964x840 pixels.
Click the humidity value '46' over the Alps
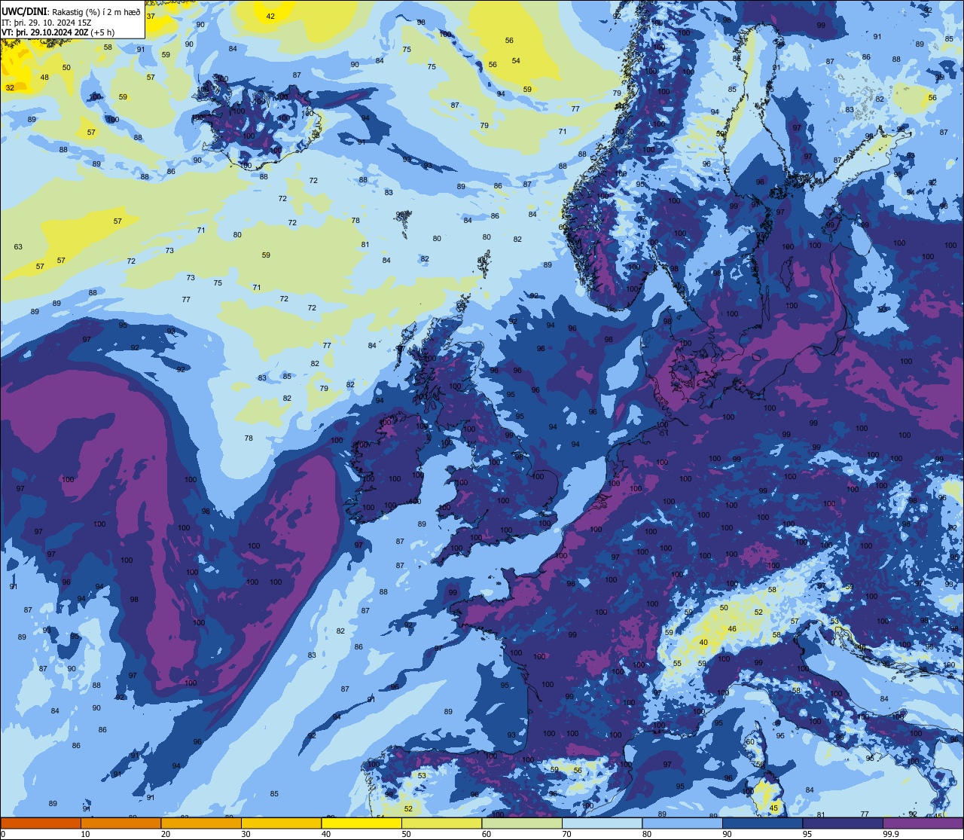[732, 628]
